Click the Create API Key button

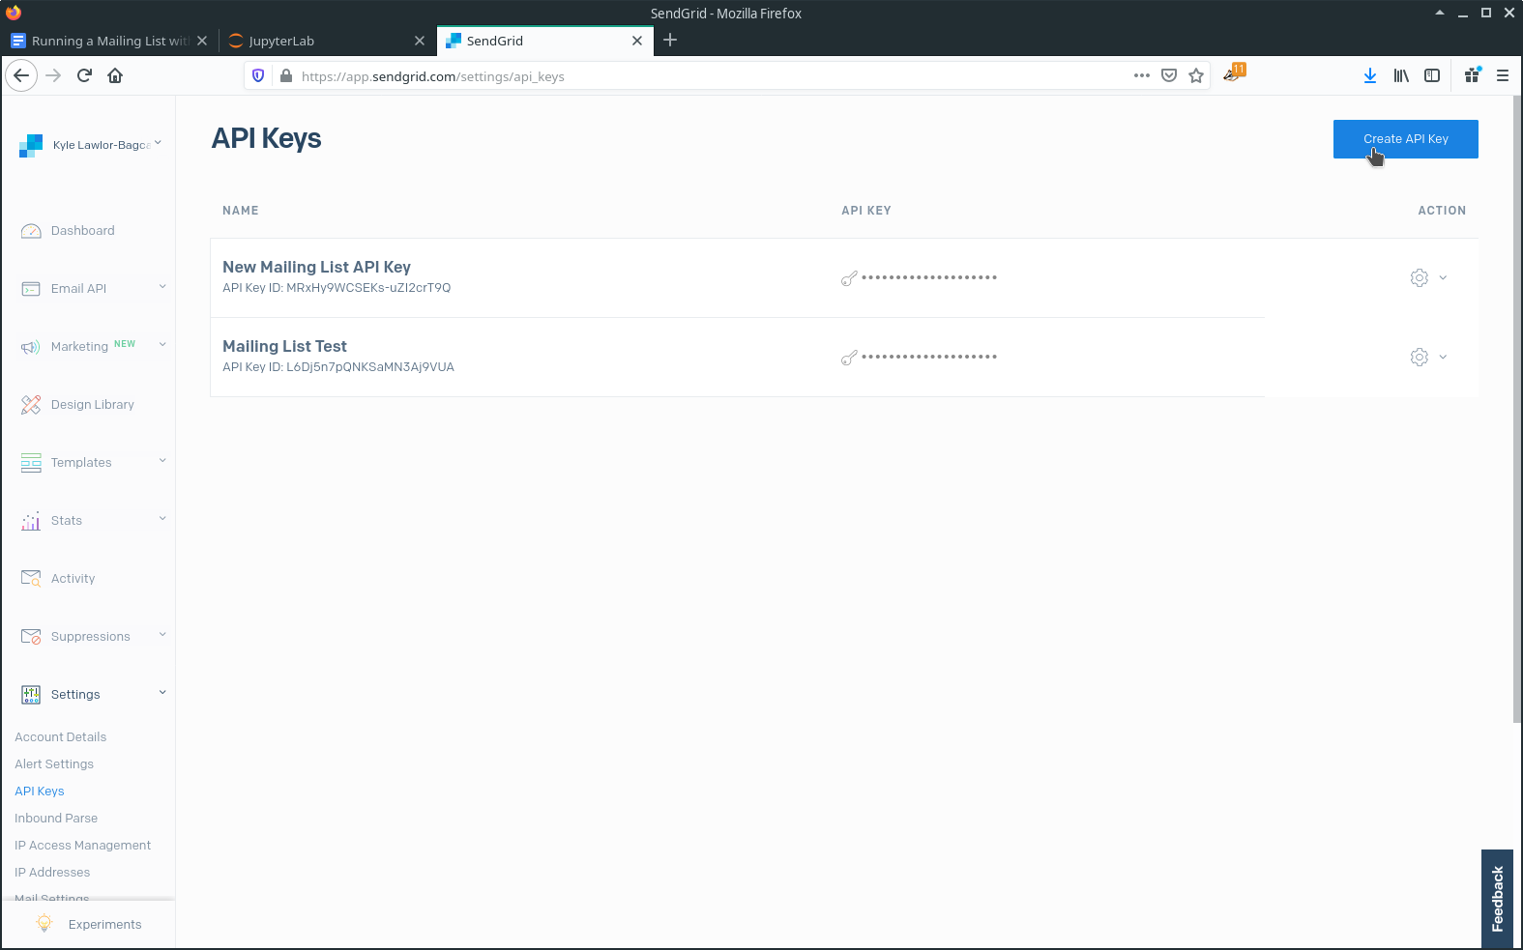point(1405,139)
